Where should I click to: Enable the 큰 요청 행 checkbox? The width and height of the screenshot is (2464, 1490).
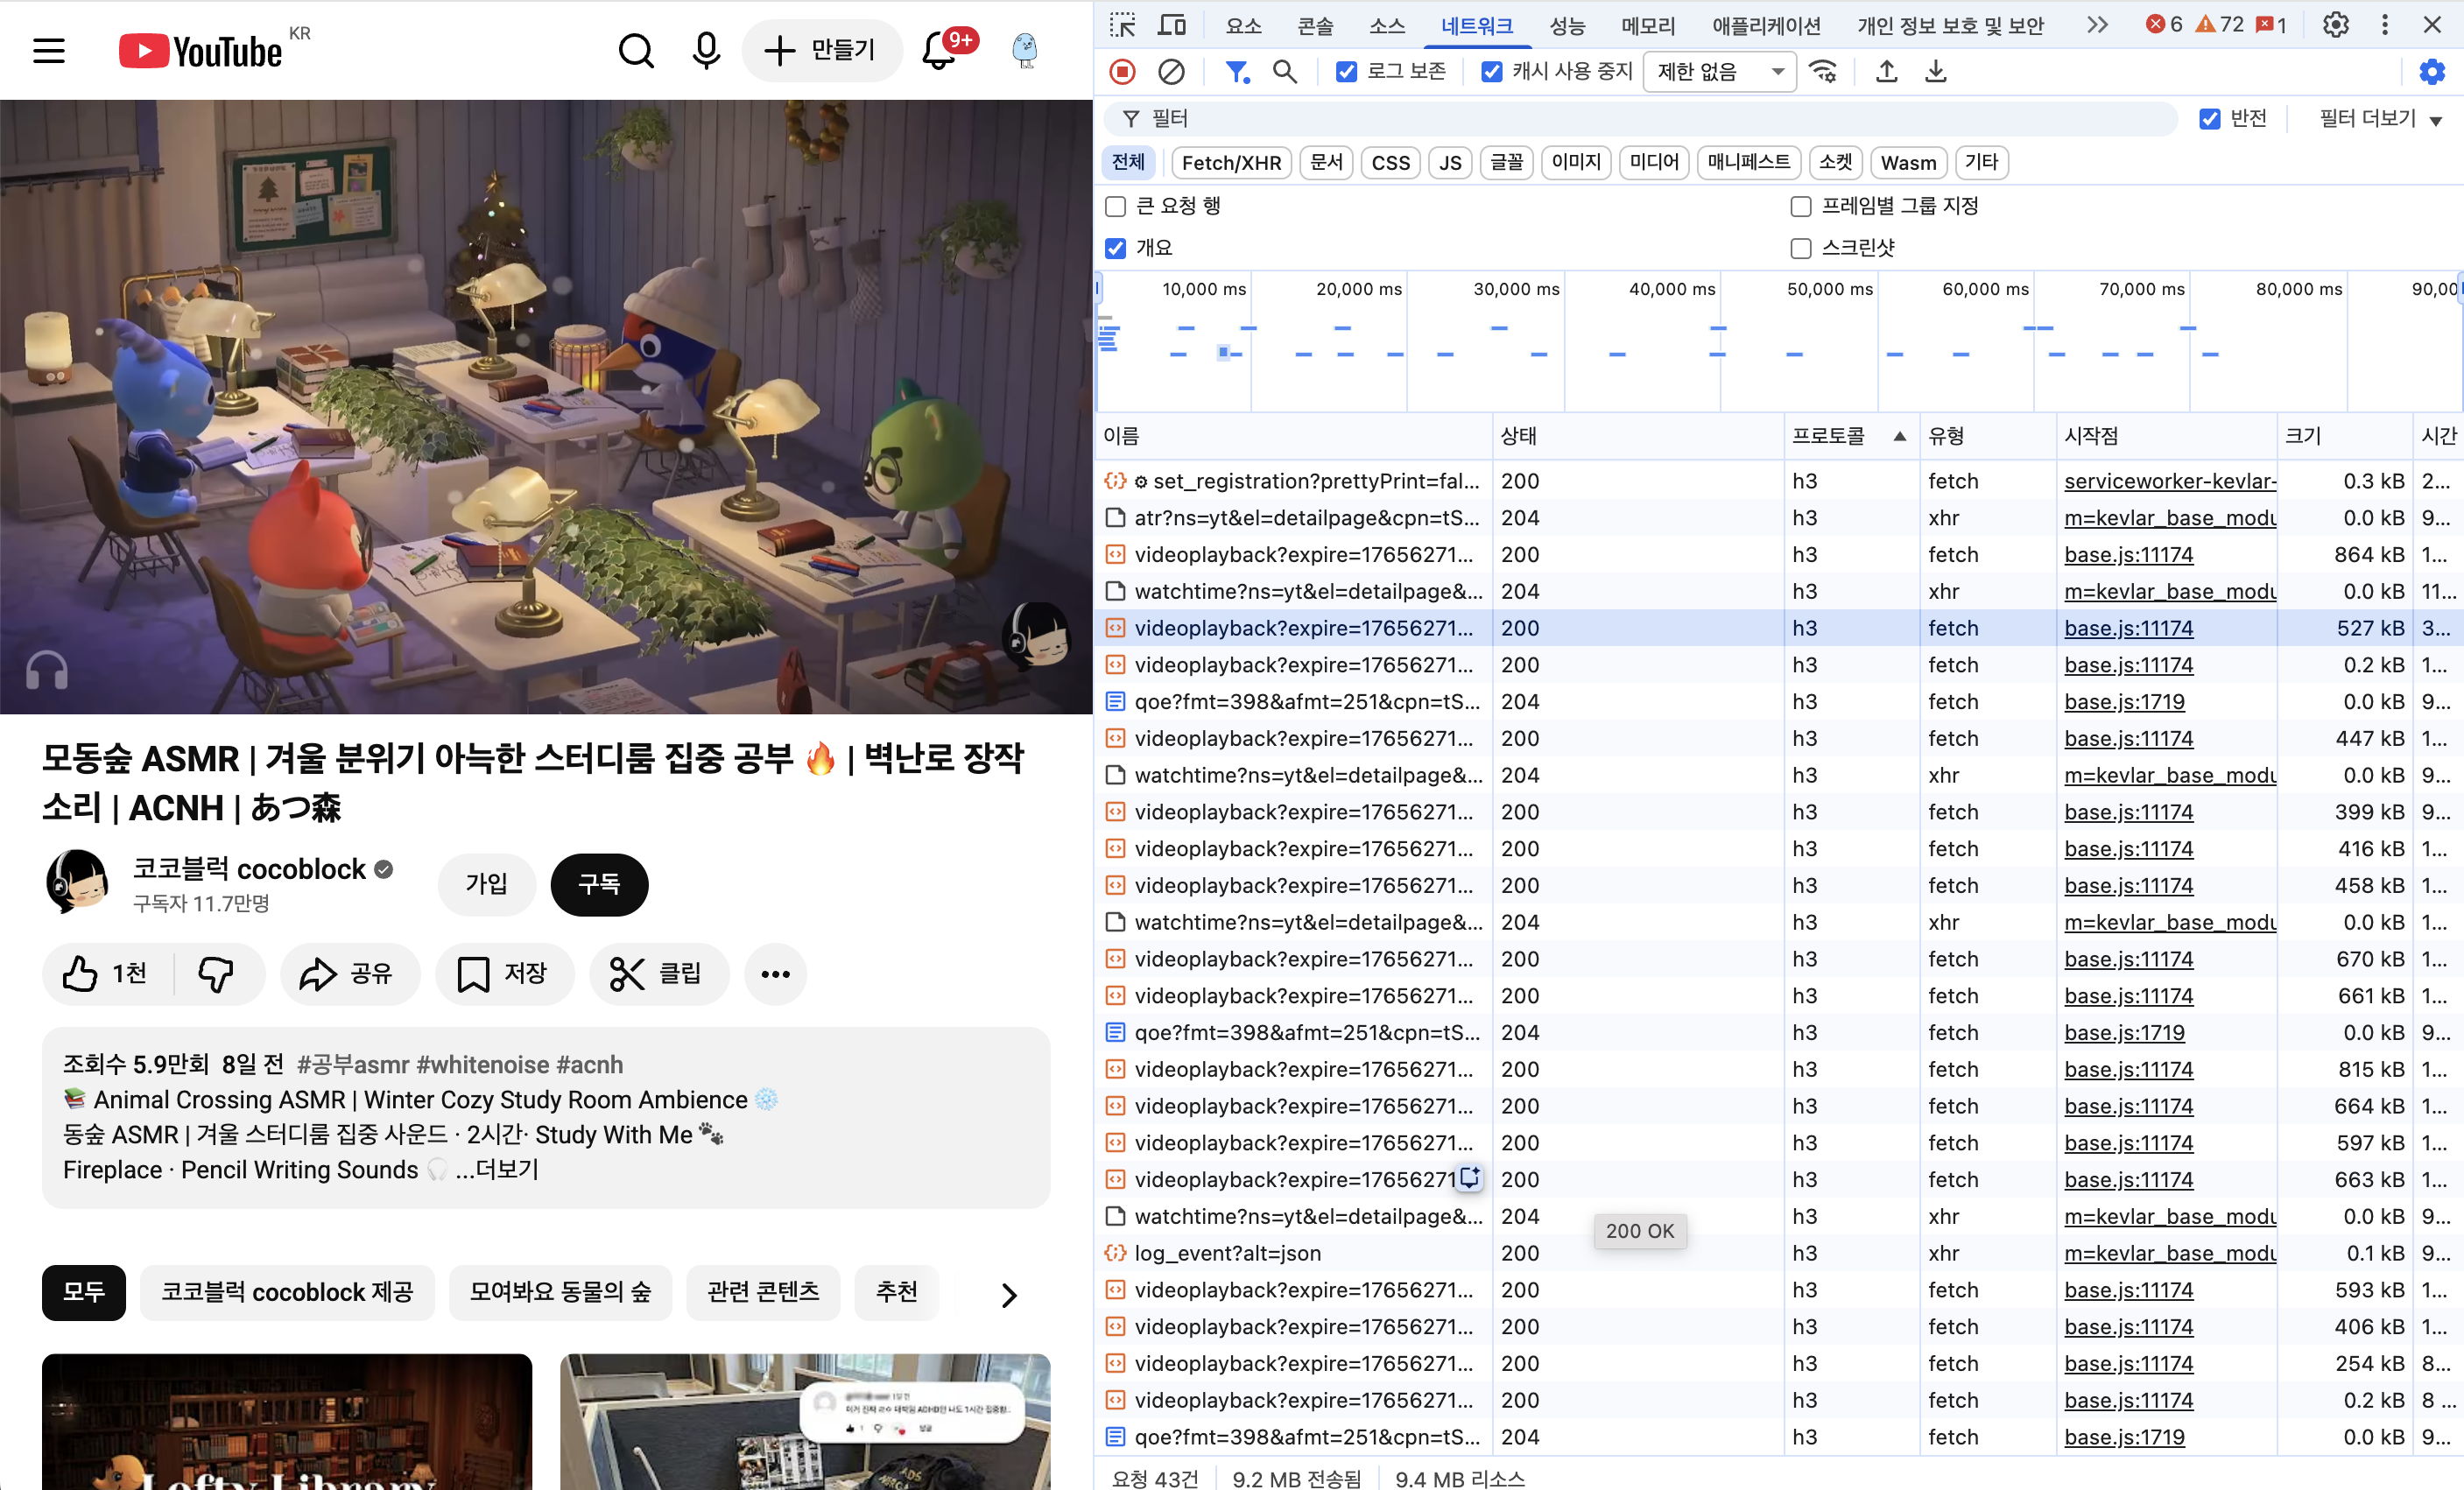coord(1116,207)
